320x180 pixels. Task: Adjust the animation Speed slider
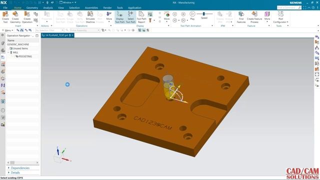pos(204,14)
